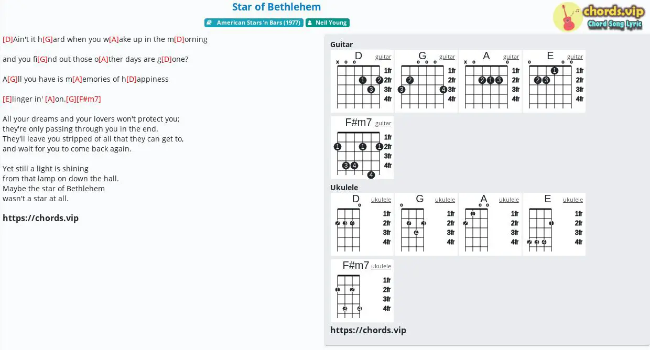Open the guitar link beside E chord
The height and width of the screenshot is (350, 650).
(x=575, y=57)
